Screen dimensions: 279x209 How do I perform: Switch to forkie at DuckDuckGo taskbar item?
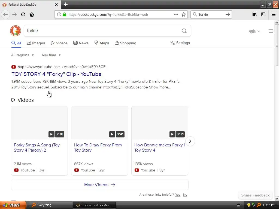click(94, 205)
